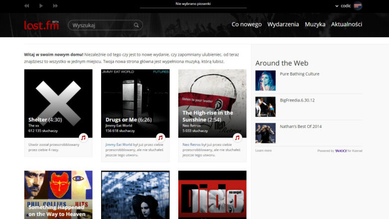Screen dimensions: 389x219
Task: Open Jimmy Eat World link in card description
Action: pos(119,145)
